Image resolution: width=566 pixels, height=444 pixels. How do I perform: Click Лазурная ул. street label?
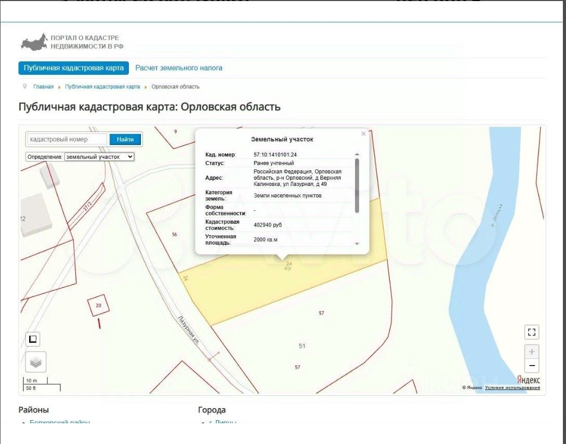189,330
